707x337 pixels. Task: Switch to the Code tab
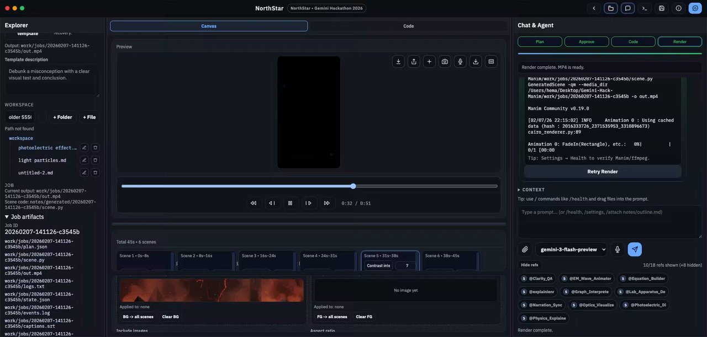coord(408,26)
